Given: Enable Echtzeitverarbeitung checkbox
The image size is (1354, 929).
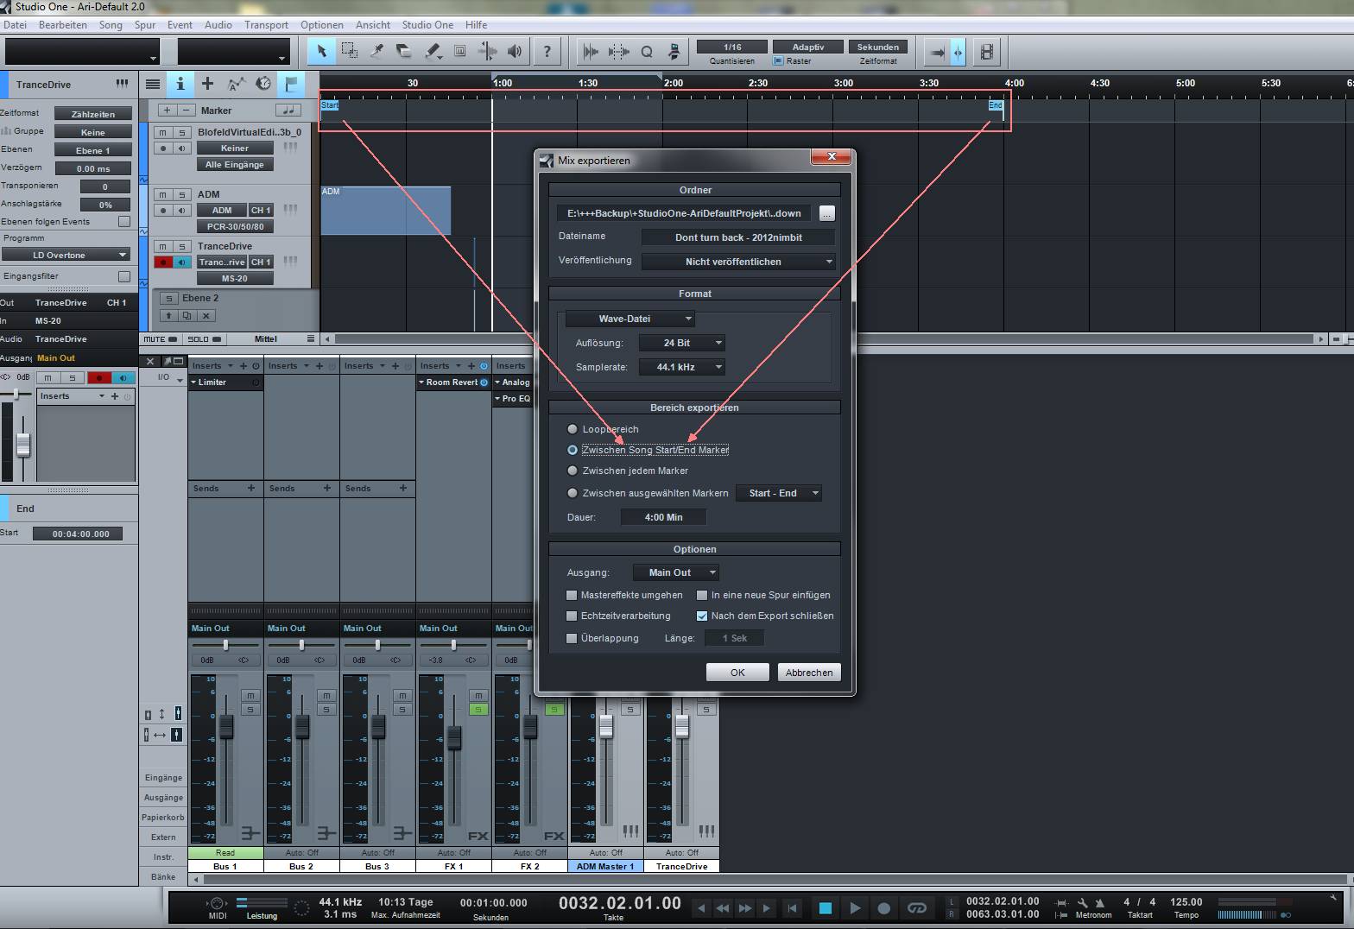Looking at the screenshot, I should (571, 616).
